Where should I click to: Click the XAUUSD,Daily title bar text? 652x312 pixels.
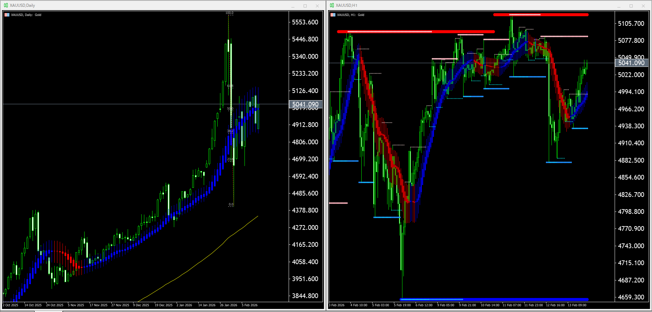(x=22, y=5)
